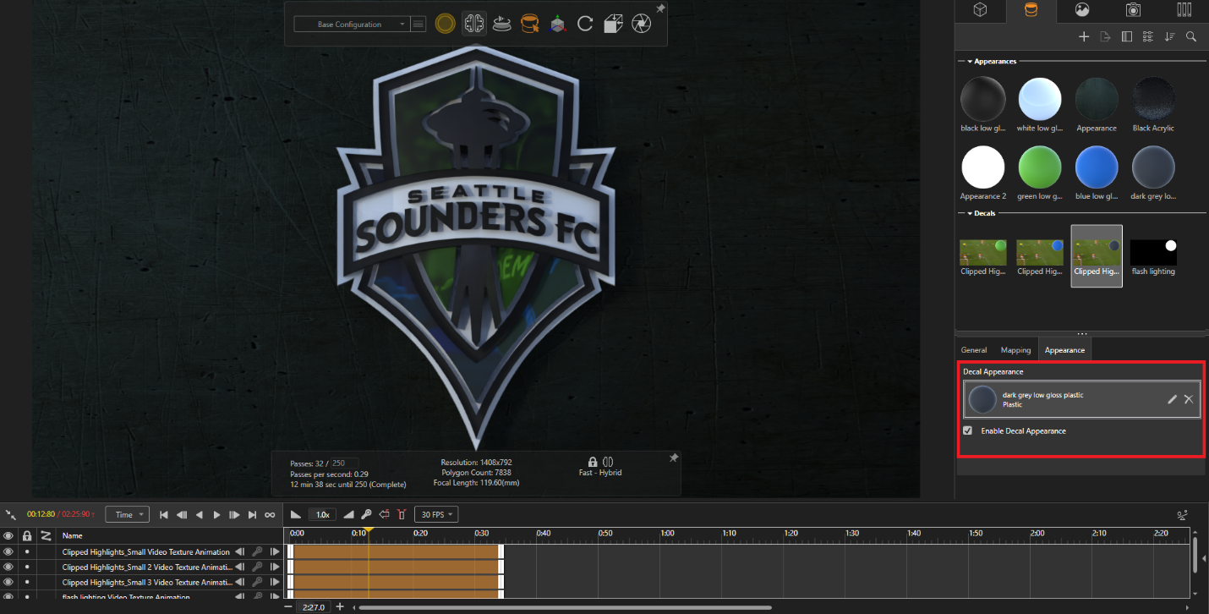Switch to the Libraries tab
The height and width of the screenshot is (614, 1209).
click(x=1184, y=10)
